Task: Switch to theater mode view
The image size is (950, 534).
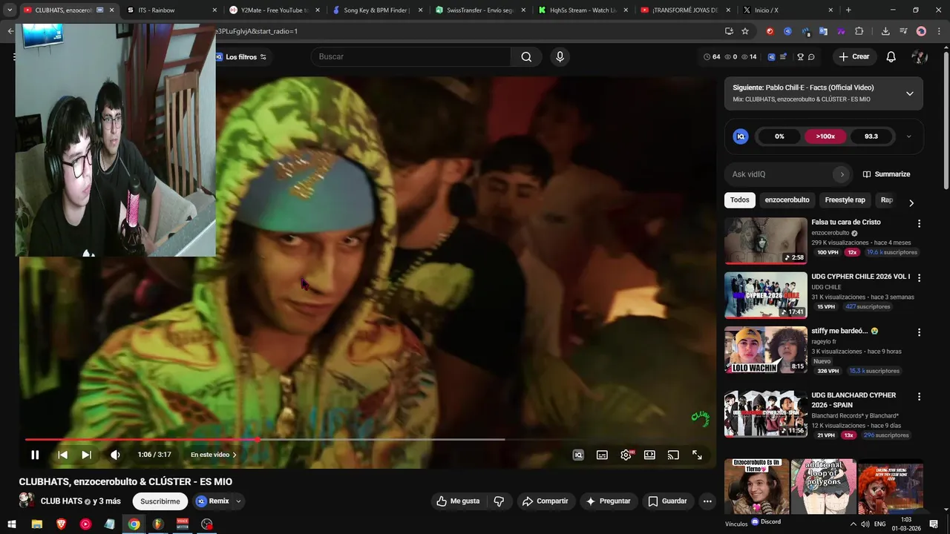Action: pyautogui.click(x=649, y=455)
